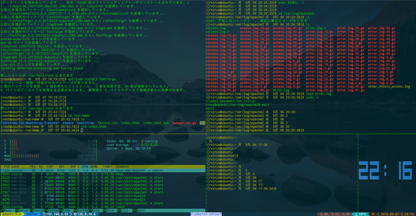Click the LAN IP icon beside 192.168.3.55

click(44, 214)
